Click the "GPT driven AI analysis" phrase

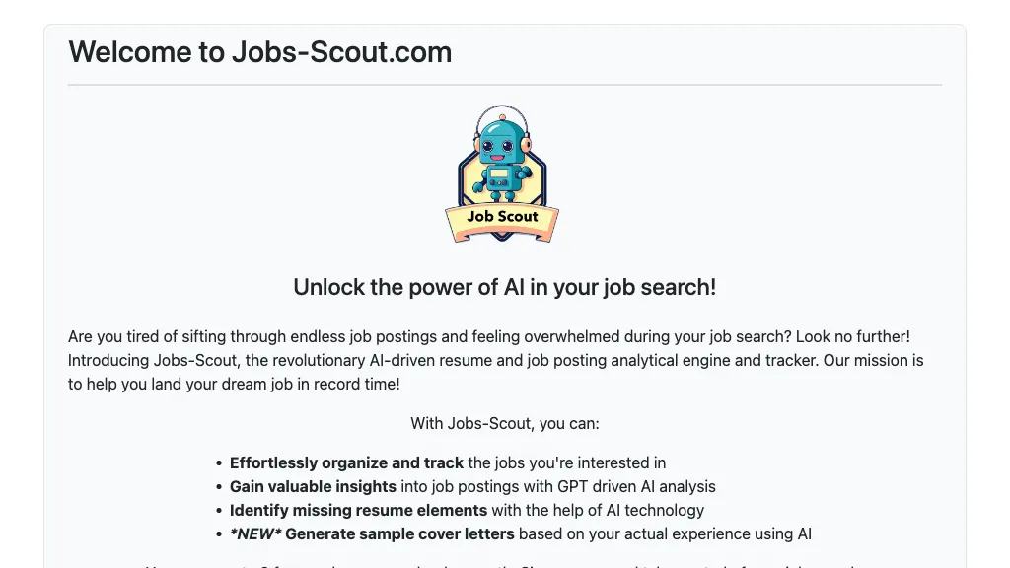coord(636,486)
